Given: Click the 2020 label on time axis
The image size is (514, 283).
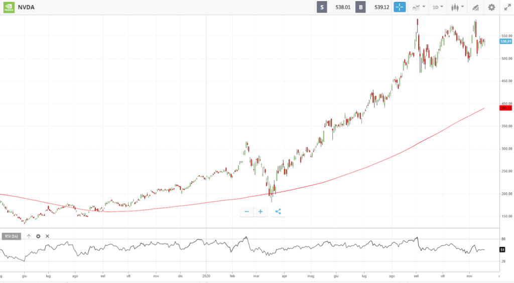Looking at the screenshot, I should pyautogui.click(x=206, y=276).
